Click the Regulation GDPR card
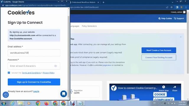189x106 pixels. (x=85, y=92)
